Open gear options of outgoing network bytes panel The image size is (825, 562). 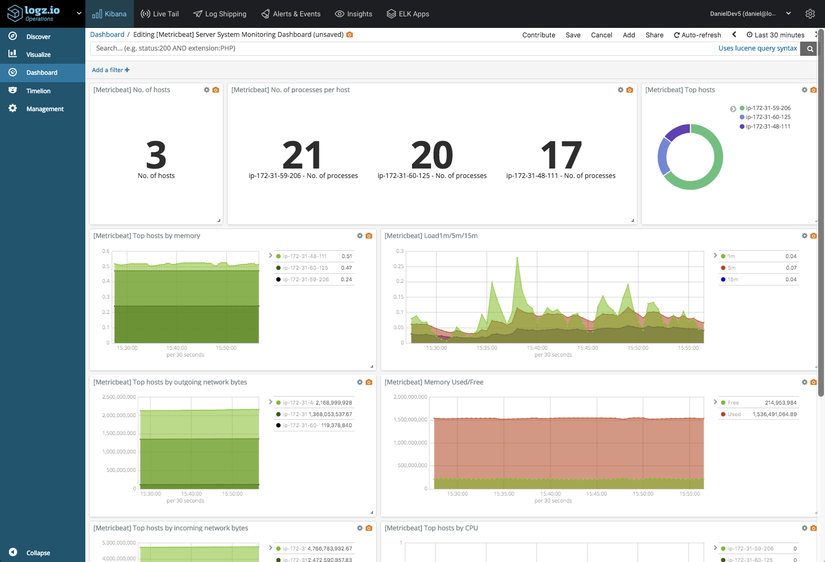pos(360,382)
